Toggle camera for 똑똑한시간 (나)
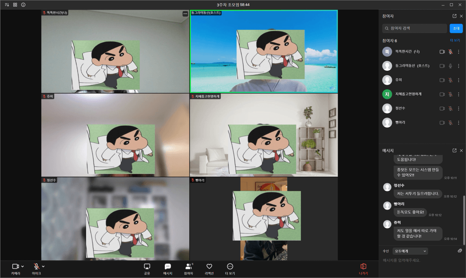This screenshot has width=466, height=278. 442,52
